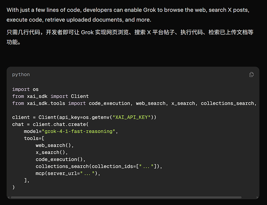The width and height of the screenshot is (267, 205).
Task: Click the Chinese paragraph starting '只需几行代码'
Action: pos(130,37)
